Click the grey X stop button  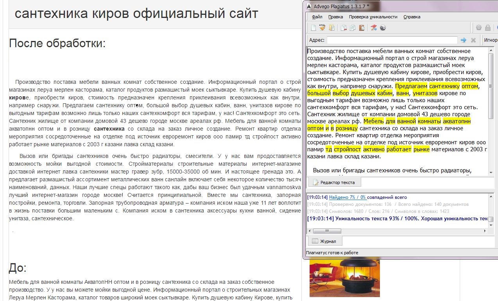point(473,40)
